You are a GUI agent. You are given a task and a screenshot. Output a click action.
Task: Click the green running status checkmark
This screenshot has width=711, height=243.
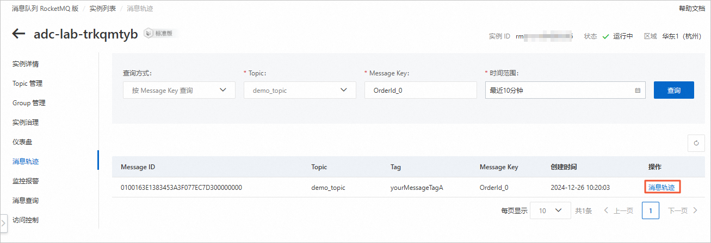click(605, 37)
